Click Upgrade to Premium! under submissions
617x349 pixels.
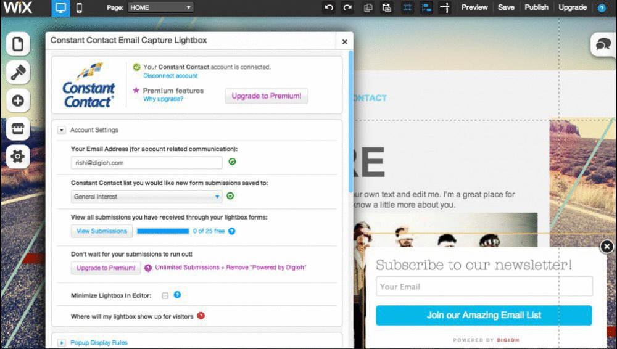pos(106,268)
